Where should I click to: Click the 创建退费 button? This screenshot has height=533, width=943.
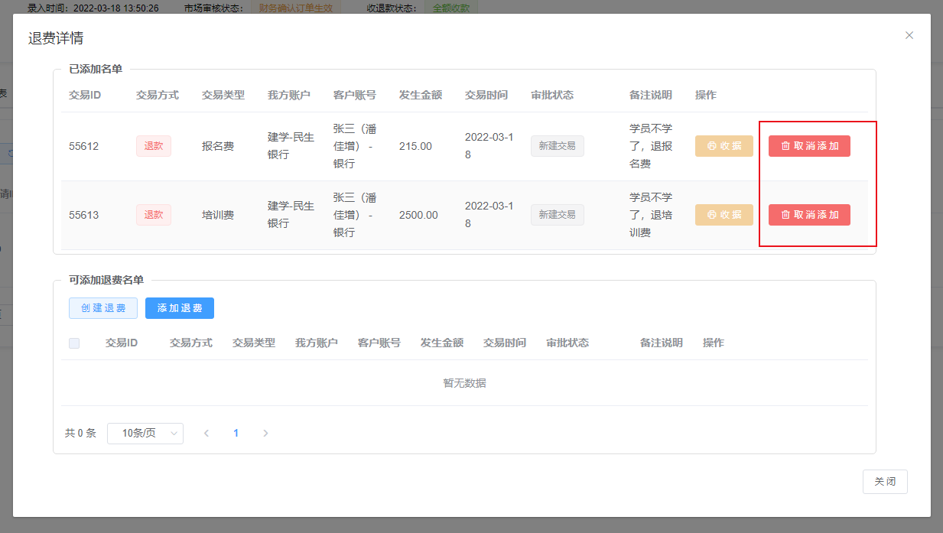103,308
